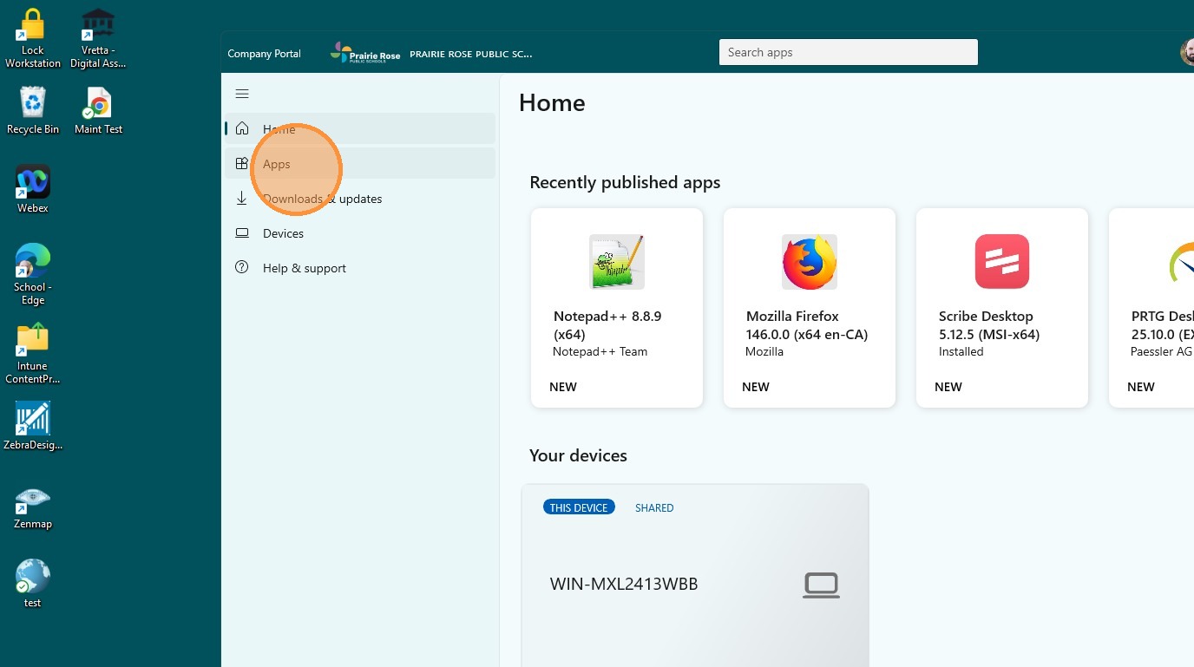This screenshot has height=667, width=1194.
Task: Open the Apps section in sidebar
Action: click(x=277, y=164)
